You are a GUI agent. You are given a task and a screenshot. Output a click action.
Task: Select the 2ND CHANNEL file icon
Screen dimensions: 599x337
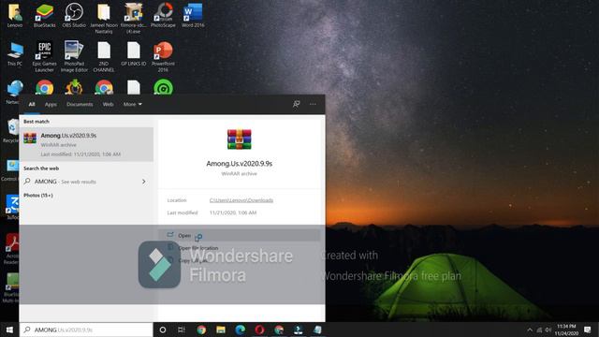coord(104,56)
